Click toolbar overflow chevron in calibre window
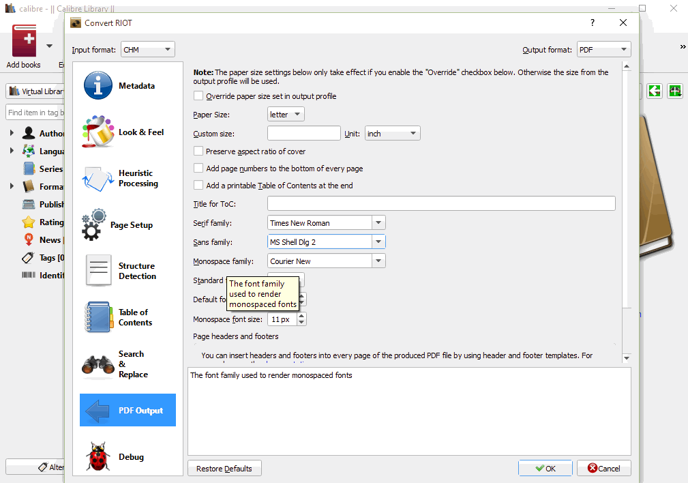688x483 pixels. pos(683,46)
